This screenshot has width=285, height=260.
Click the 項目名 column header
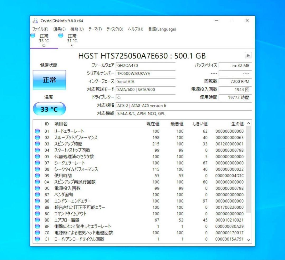click(x=61, y=124)
